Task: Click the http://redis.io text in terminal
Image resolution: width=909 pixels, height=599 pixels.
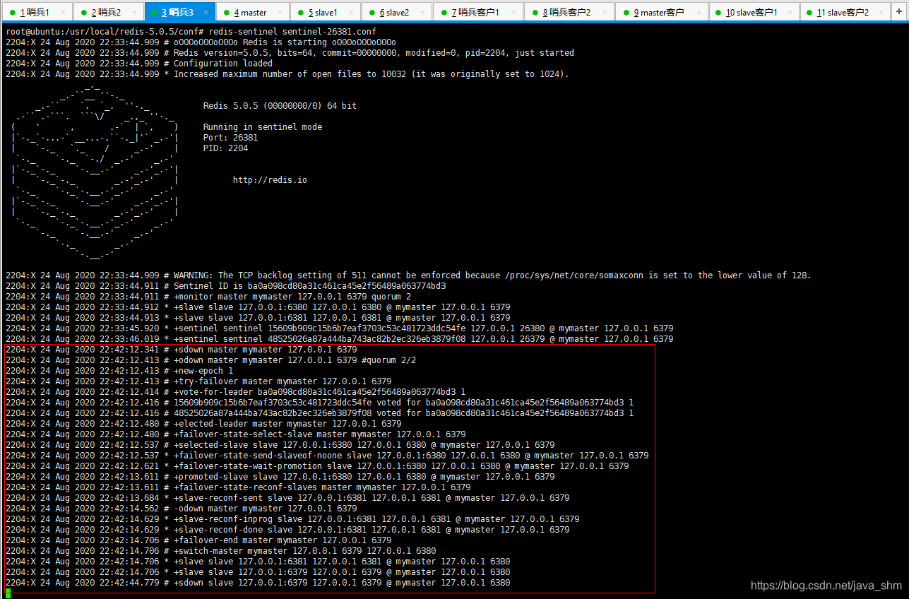Action: point(270,180)
